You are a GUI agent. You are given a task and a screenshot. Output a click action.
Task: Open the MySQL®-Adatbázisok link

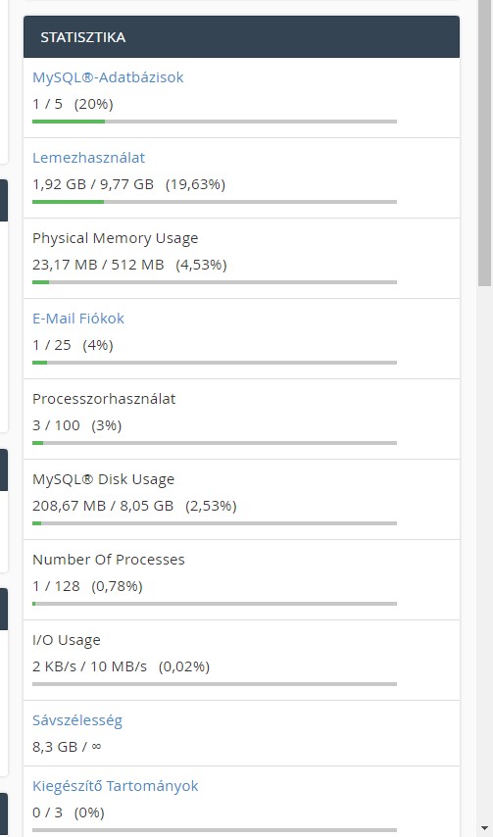coord(108,77)
